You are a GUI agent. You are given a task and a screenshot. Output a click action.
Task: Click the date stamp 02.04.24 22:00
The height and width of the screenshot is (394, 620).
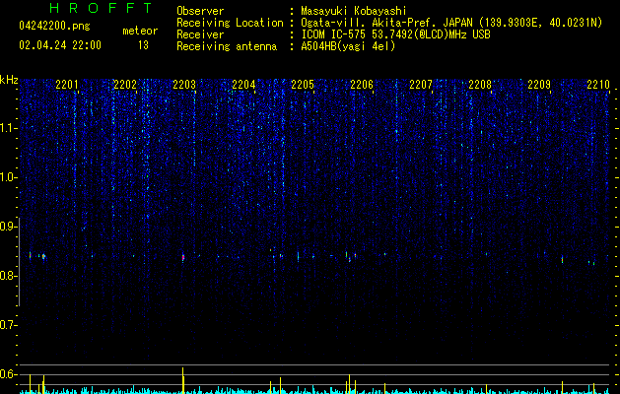click(x=60, y=45)
